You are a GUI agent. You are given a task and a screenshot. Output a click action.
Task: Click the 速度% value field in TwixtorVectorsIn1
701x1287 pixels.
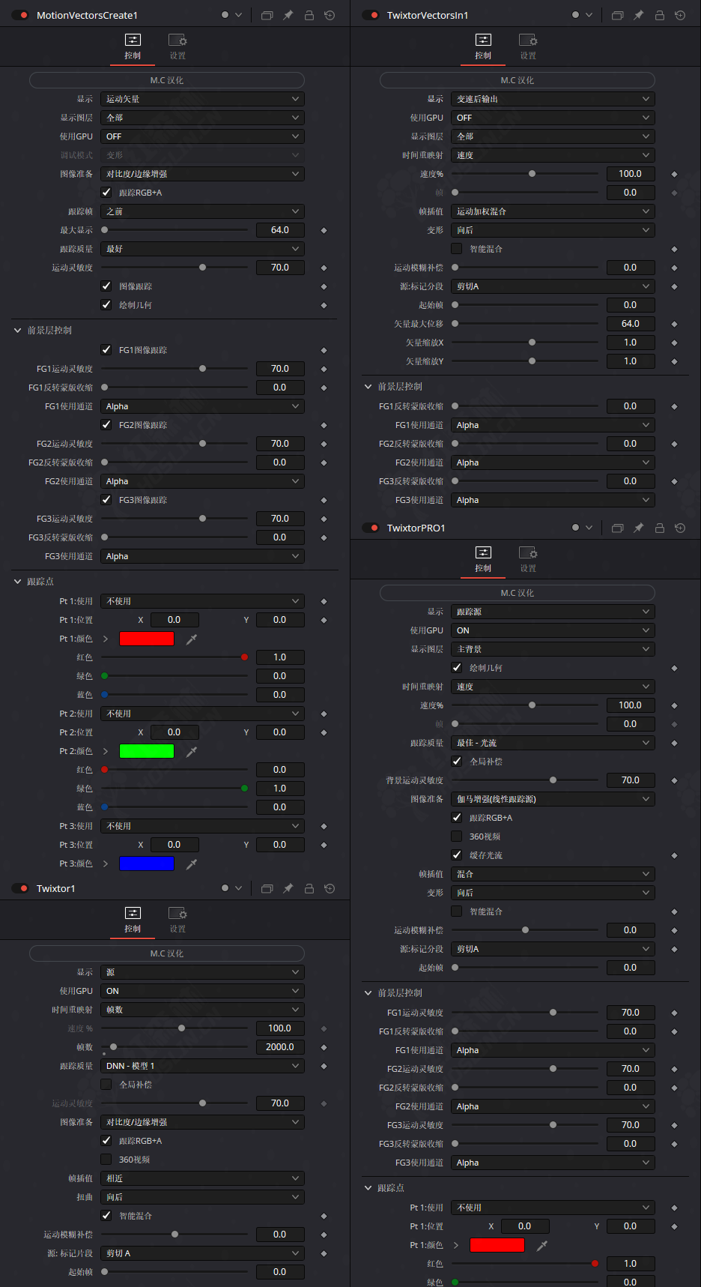(631, 174)
